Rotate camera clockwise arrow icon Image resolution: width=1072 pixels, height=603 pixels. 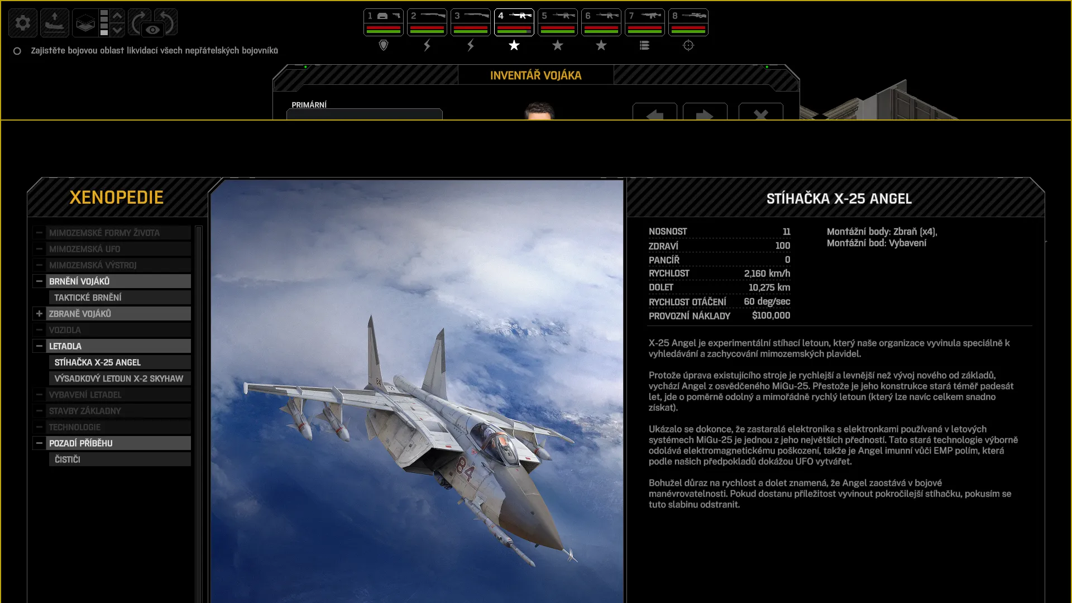tap(139, 20)
